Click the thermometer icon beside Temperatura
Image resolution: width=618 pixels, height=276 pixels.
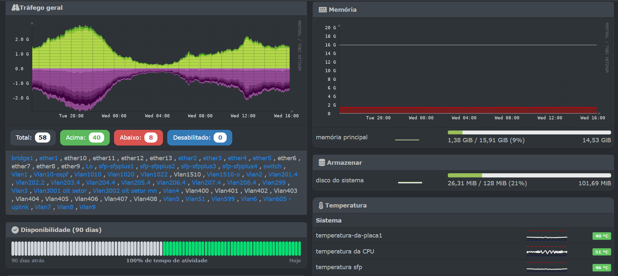321,206
